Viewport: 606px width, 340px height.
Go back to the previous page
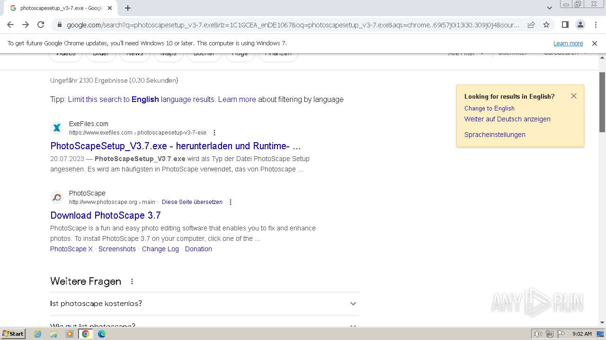click(x=10, y=25)
